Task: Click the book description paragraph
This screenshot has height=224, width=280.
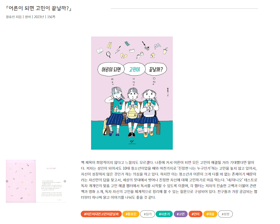Action: pos(169,180)
